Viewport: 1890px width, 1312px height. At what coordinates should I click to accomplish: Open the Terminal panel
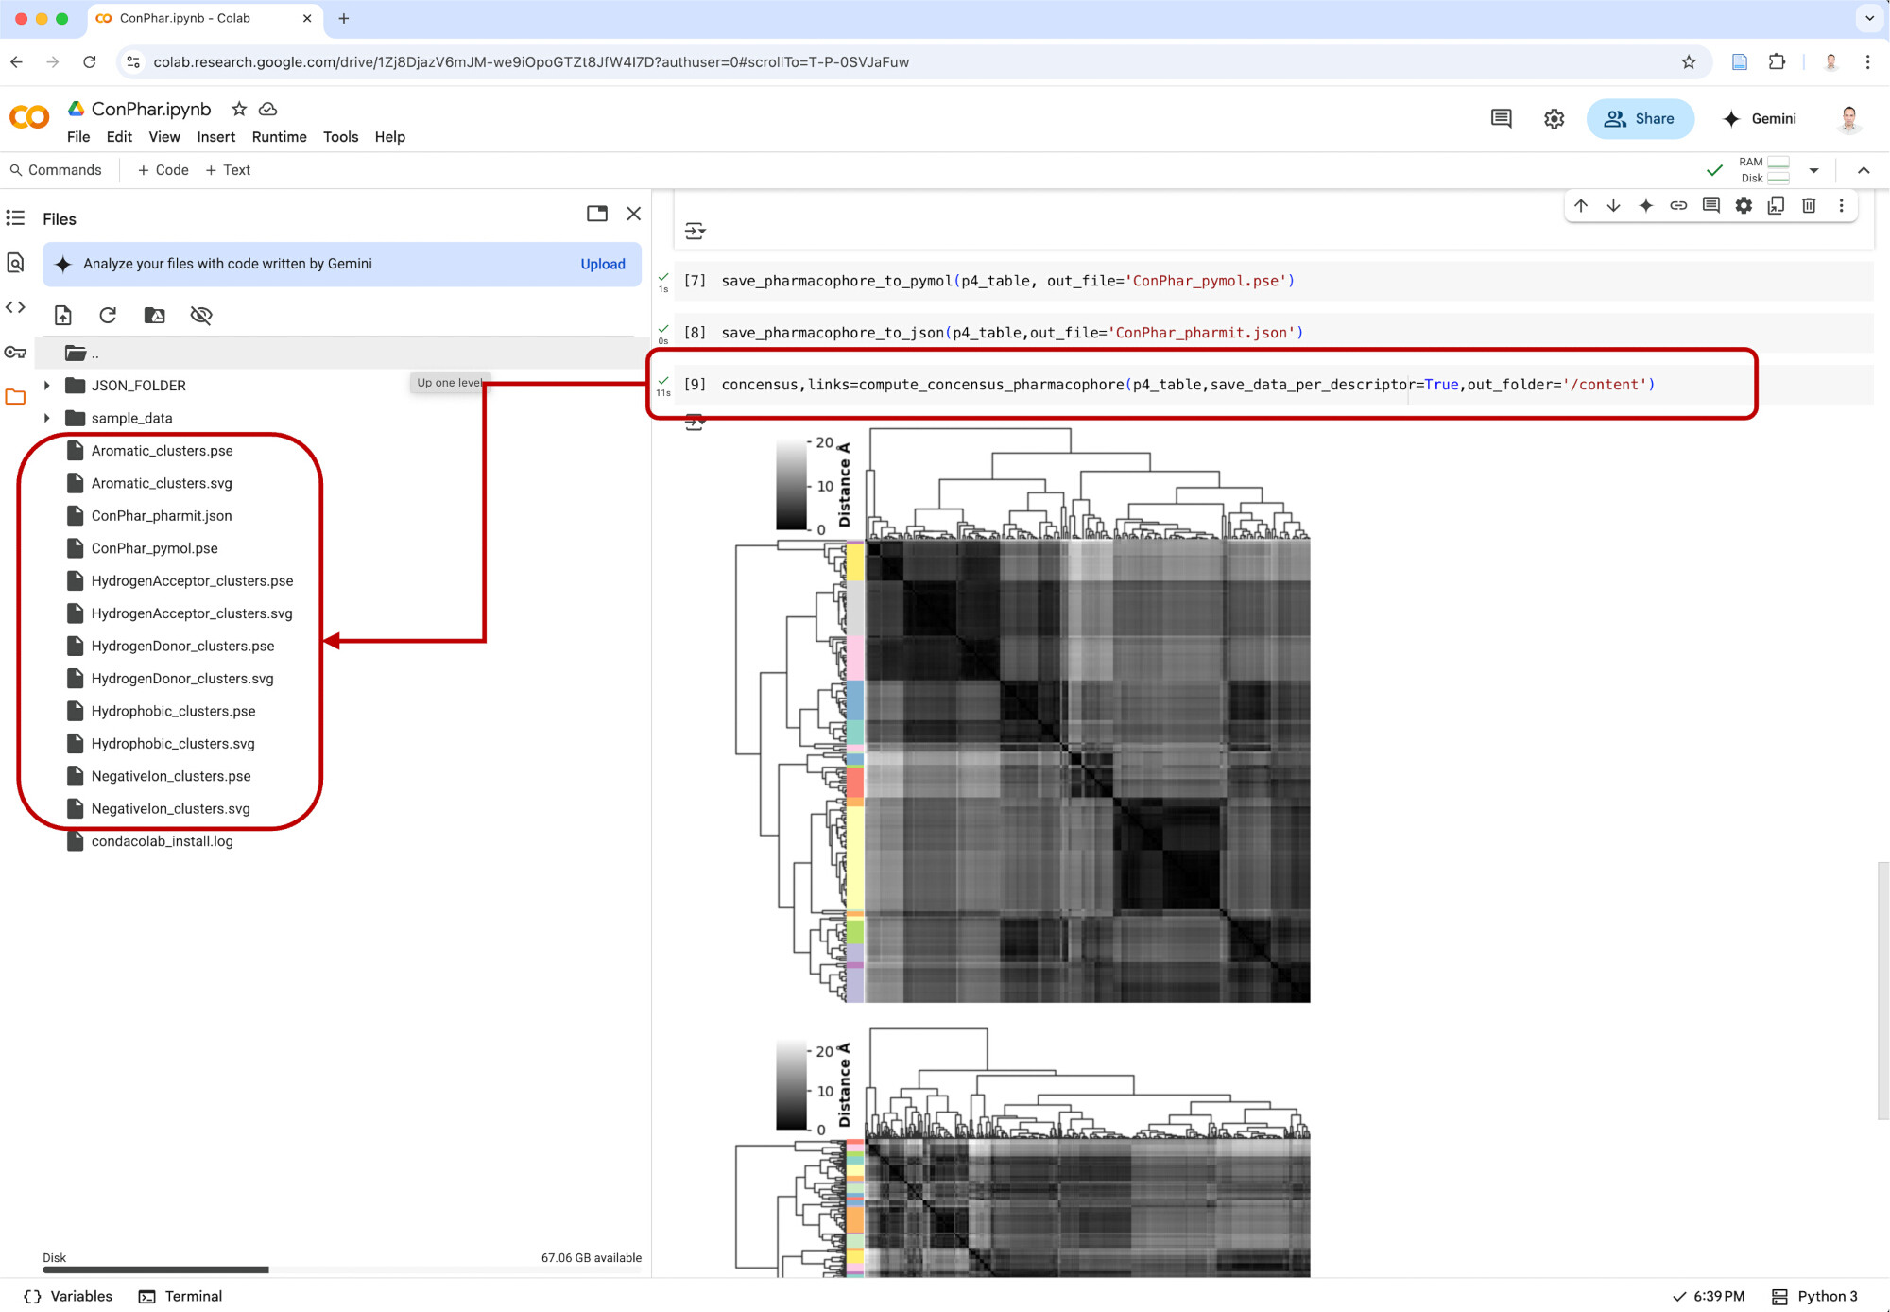(x=180, y=1296)
